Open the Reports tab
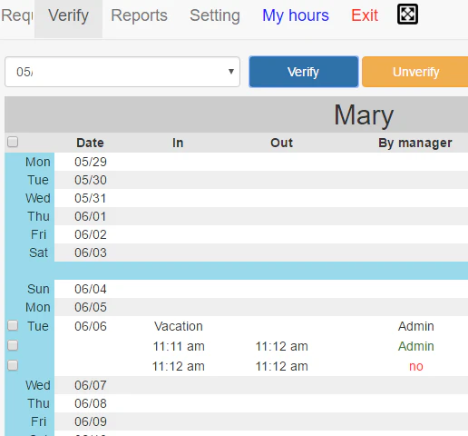Screen dimensions: 468x436 pyautogui.click(x=139, y=15)
